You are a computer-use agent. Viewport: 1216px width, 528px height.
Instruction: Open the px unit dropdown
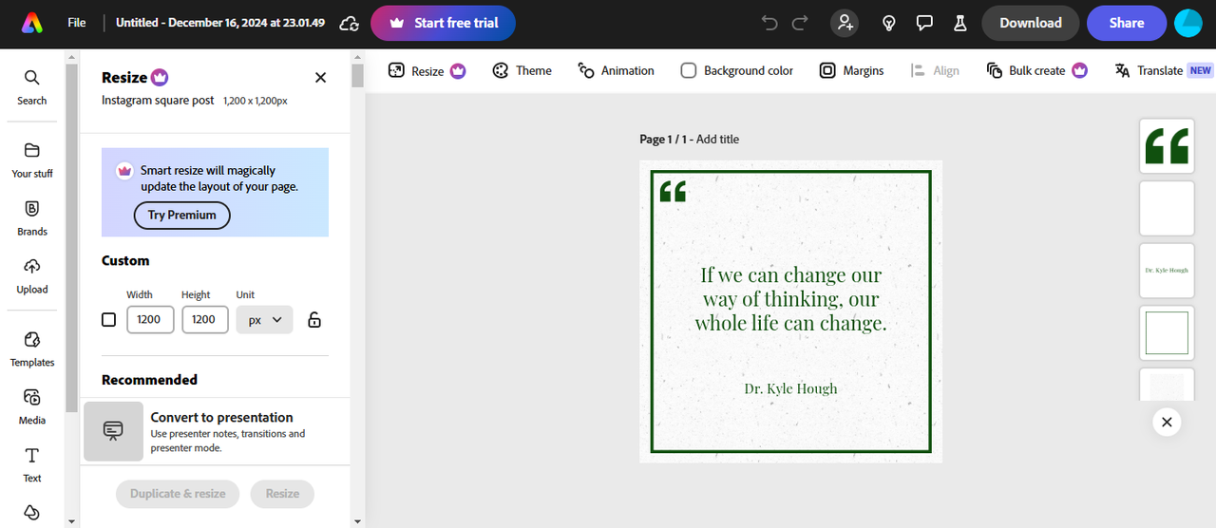click(264, 320)
